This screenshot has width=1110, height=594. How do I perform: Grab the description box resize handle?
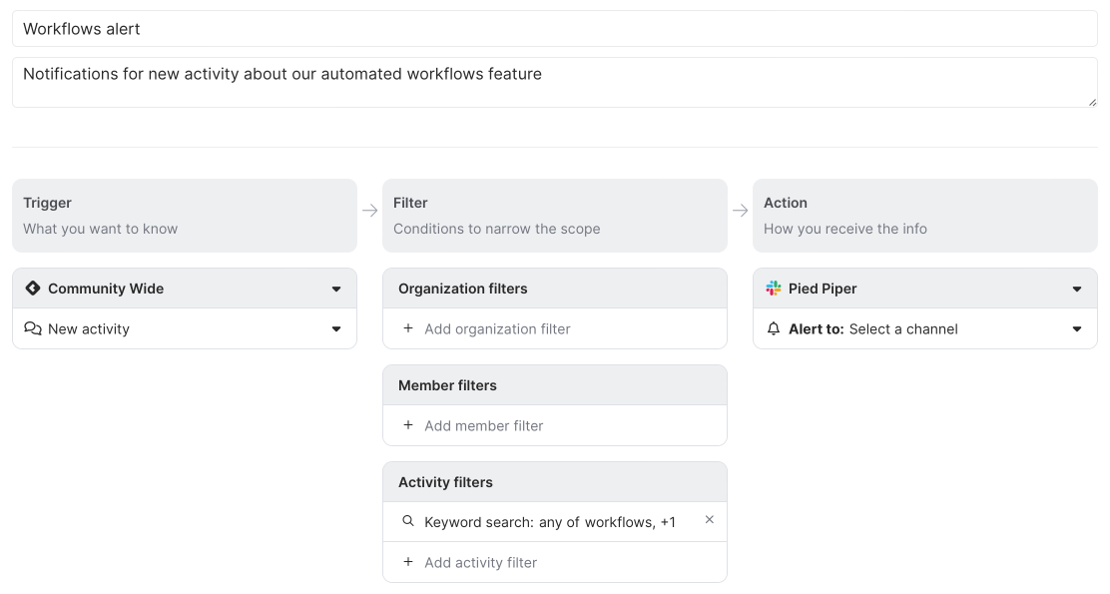pyautogui.click(x=1092, y=101)
